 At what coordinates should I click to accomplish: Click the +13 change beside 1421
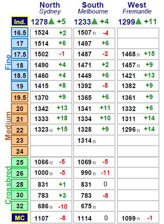(149, 75)
